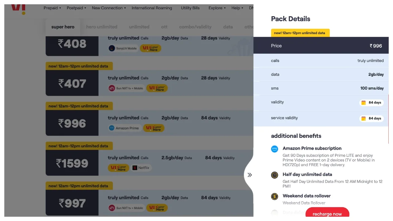The width and height of the screenshot is (393, 221).
Task: Click the Vi logo in header
Action: click(18, 9)
